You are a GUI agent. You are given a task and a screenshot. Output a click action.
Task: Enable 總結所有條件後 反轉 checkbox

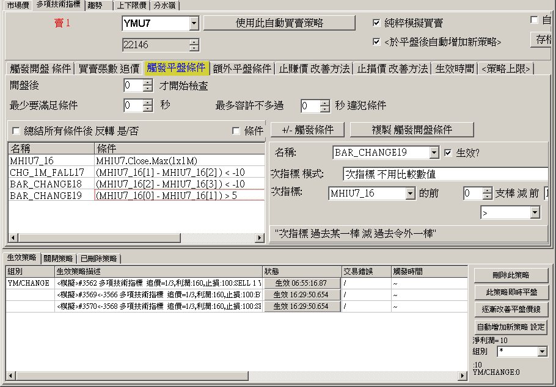point(16,131)
